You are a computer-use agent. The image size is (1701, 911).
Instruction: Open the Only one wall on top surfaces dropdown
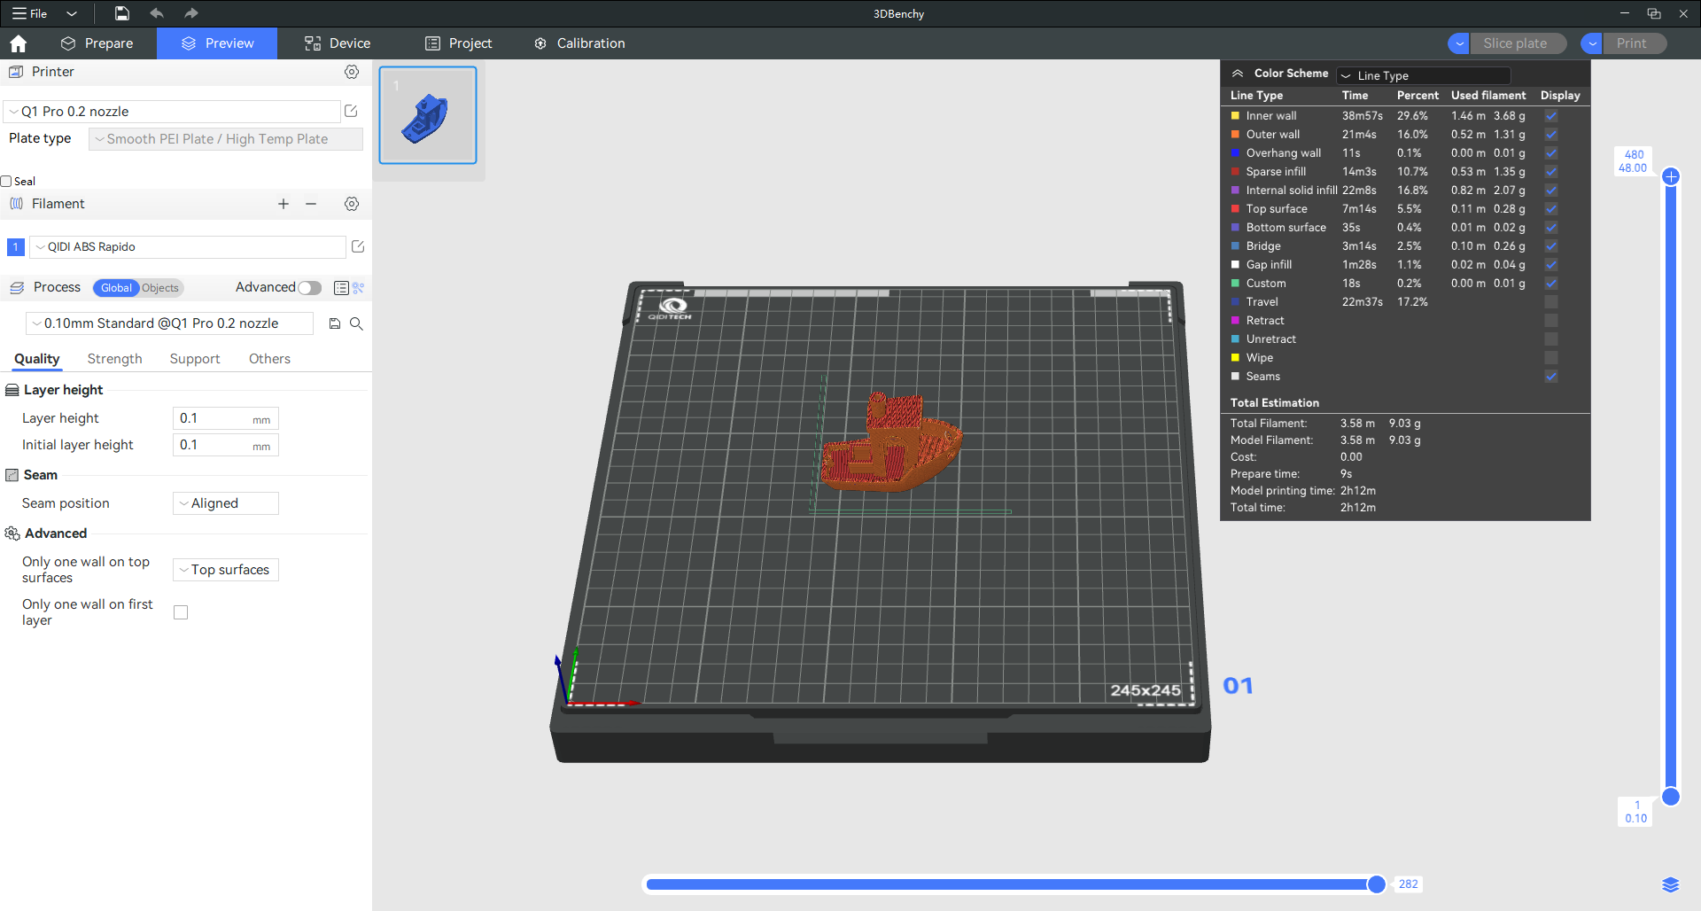click(x=226, y=570)
